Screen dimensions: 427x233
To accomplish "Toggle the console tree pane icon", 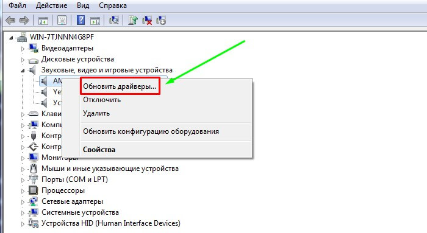I will [43, 21].
